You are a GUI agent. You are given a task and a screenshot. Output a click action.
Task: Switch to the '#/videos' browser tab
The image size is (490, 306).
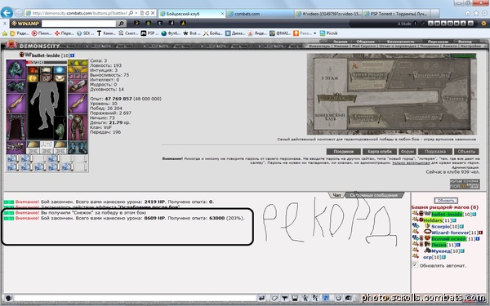tap(328, 14)
